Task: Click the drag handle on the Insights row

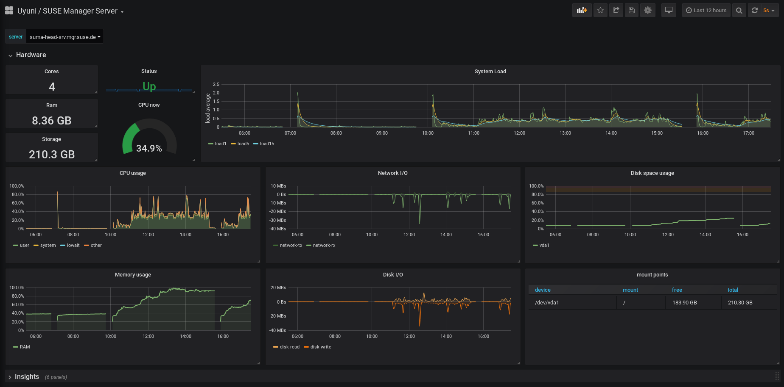Action: point(777,376)
